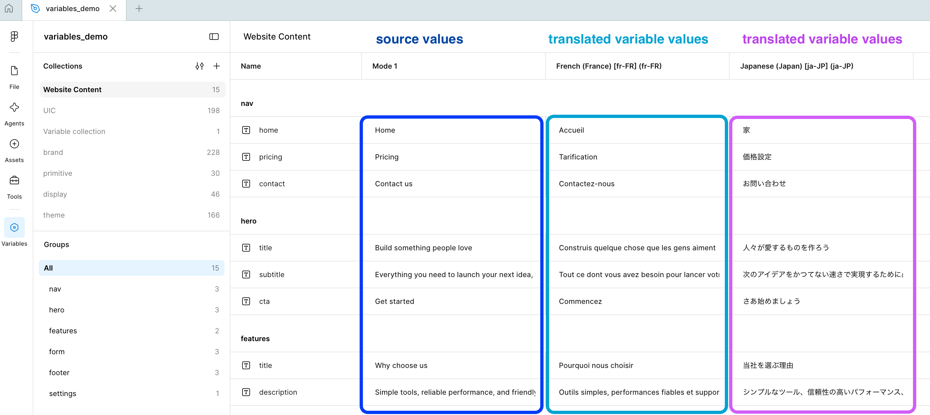Select the primitive collection
Viewport: 930px width, 415px height.
click(133, 173)
